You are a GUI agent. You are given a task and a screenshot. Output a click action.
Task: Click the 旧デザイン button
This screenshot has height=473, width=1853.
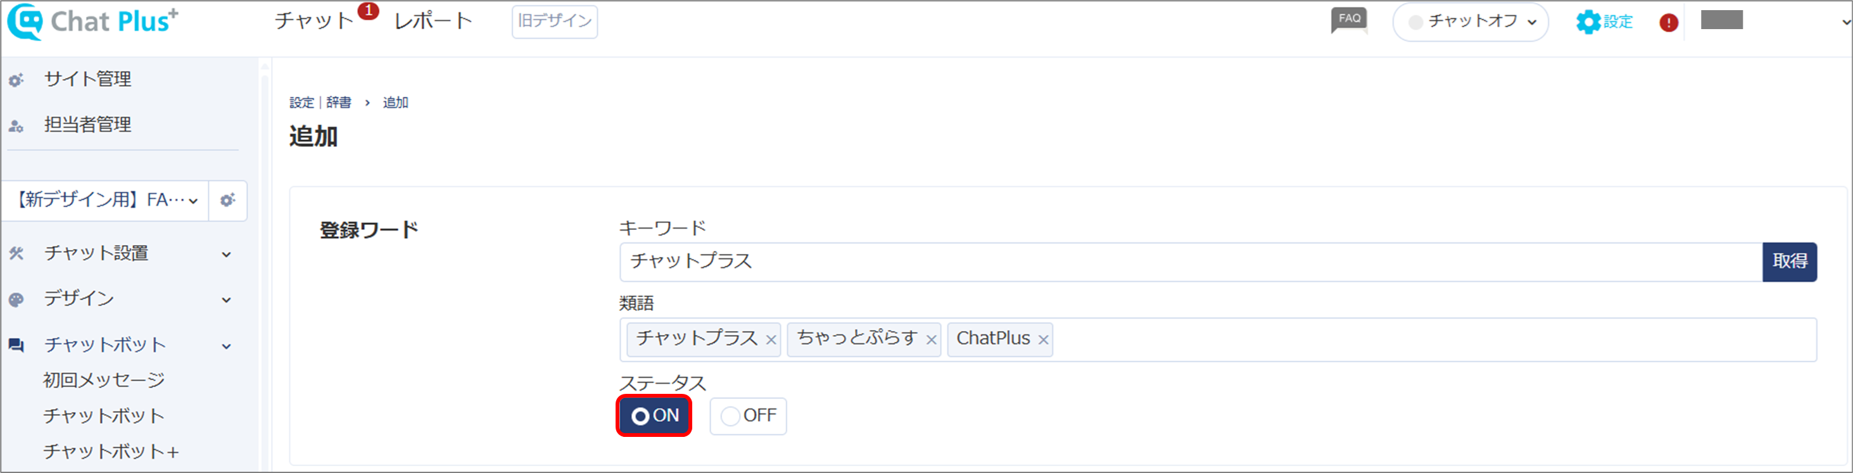pyautogui.click(x=555, y=22)
